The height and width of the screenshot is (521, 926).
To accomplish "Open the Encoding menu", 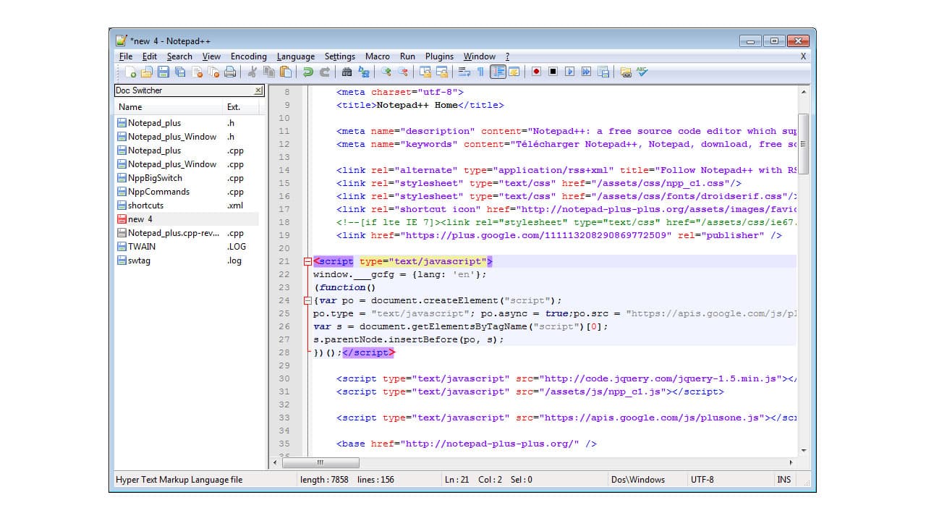I will click(x=248, y=56).
